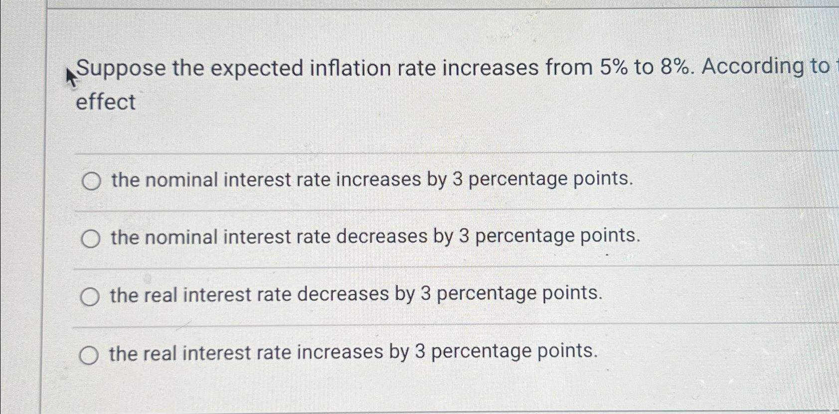
Task: Select radio button for real rate decreases option
Action: (90, 296)
